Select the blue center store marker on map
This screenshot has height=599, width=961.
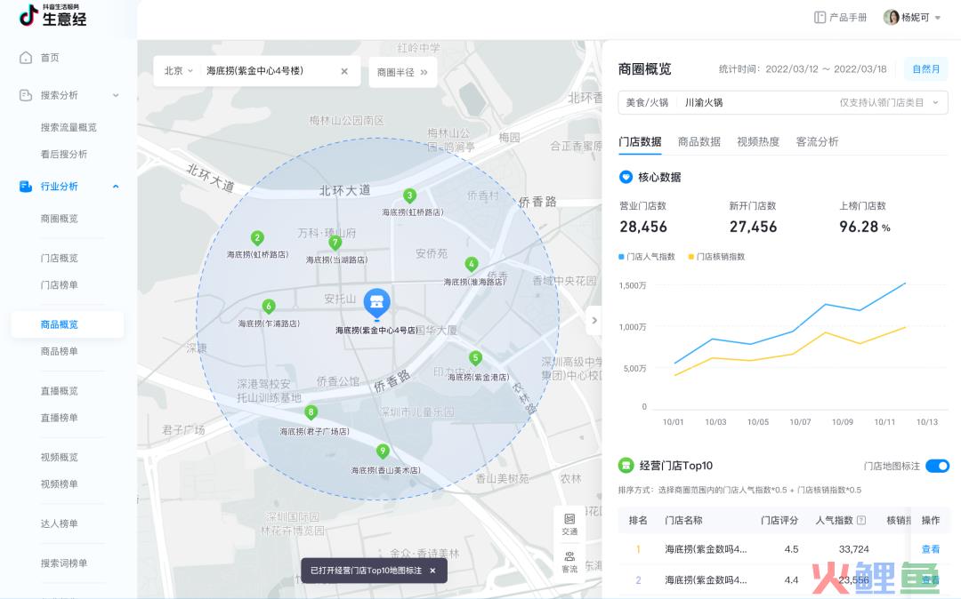376,304
